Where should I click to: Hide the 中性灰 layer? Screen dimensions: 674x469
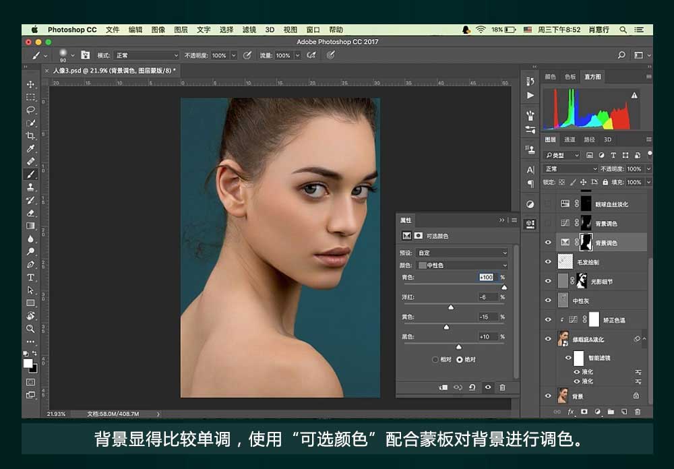[x=548, y=301]
